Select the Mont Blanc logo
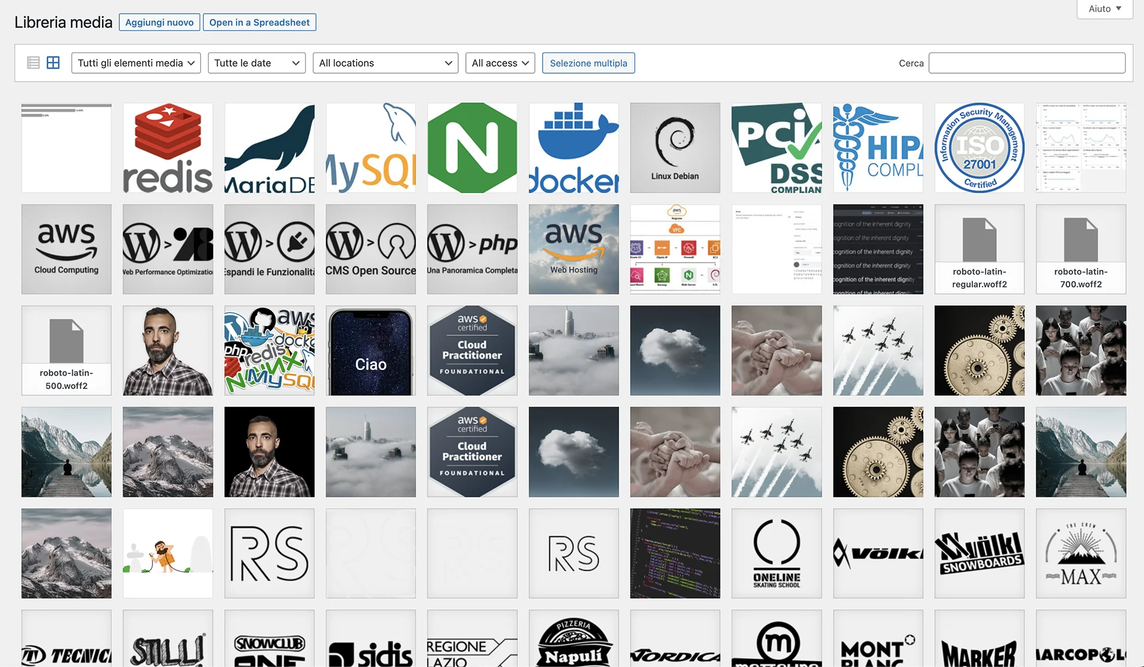The image size is (1144, 667). pyautogui.click(x=878, y=638)
